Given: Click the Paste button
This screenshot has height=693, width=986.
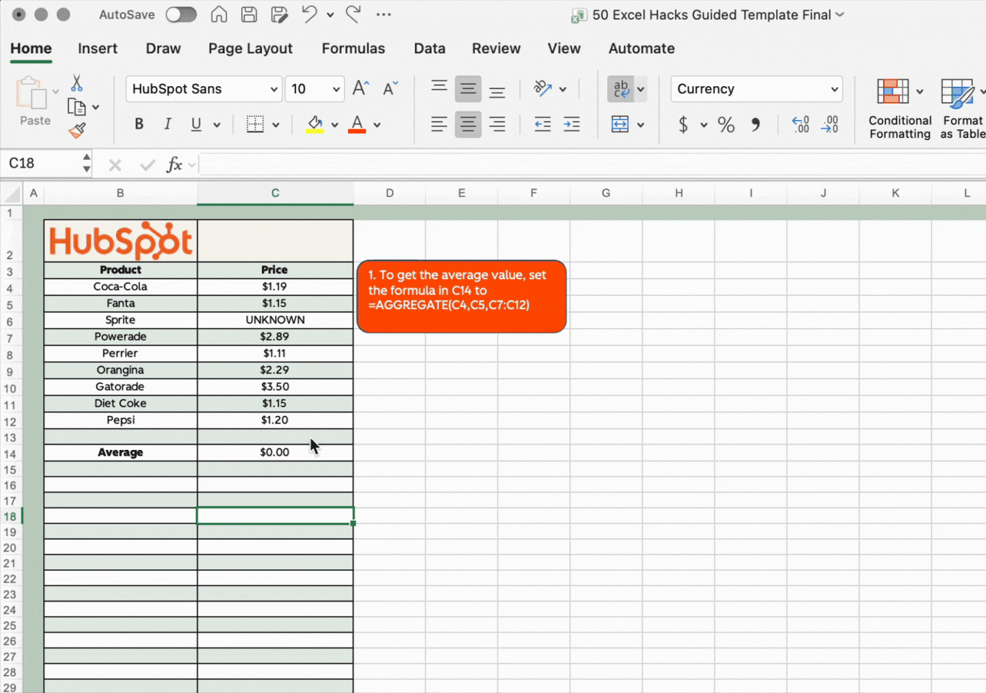Looking at the screenshot, I should [x=33, y=101].
